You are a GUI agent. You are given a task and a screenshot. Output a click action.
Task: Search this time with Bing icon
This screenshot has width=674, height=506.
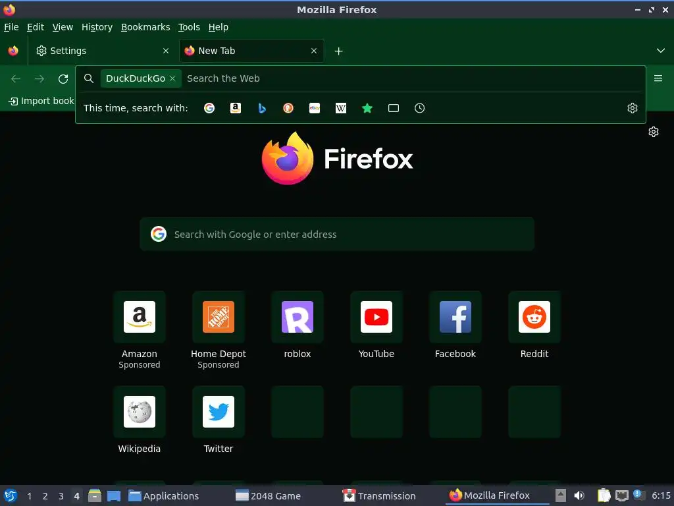(x=262, y=108)
